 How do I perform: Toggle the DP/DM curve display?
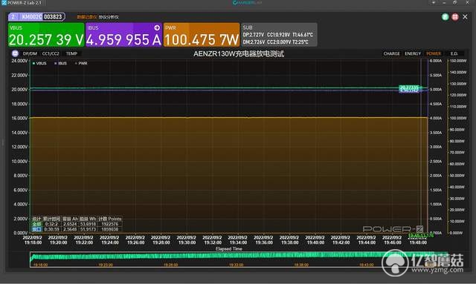(30, 53)
